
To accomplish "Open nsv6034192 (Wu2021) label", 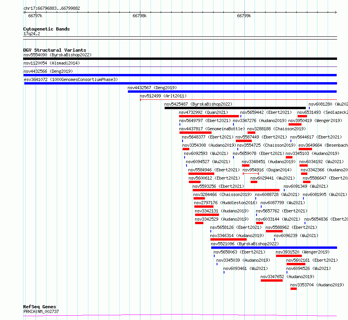I will click(321, 162).
